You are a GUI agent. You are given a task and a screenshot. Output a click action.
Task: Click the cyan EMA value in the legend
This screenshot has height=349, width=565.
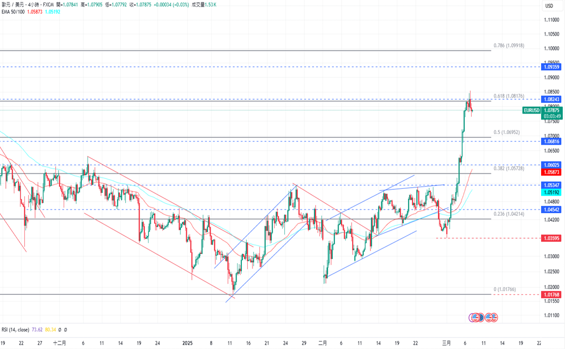[x=53, y=12]
